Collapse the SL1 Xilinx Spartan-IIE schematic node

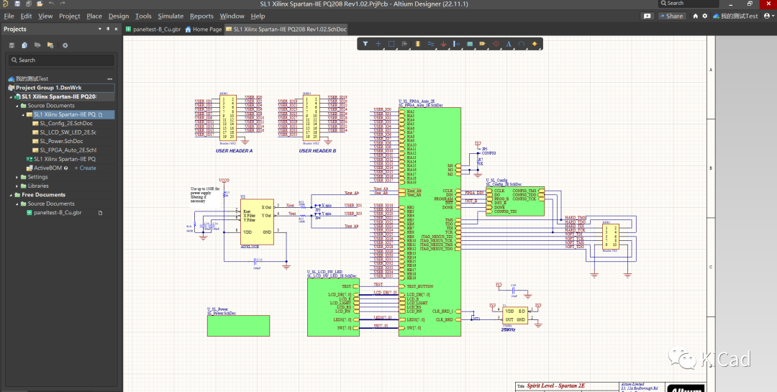tap(23, 115)
